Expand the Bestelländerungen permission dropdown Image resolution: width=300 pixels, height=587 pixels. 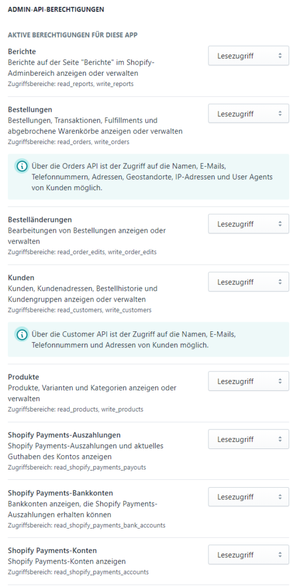[x=248, y=224]
